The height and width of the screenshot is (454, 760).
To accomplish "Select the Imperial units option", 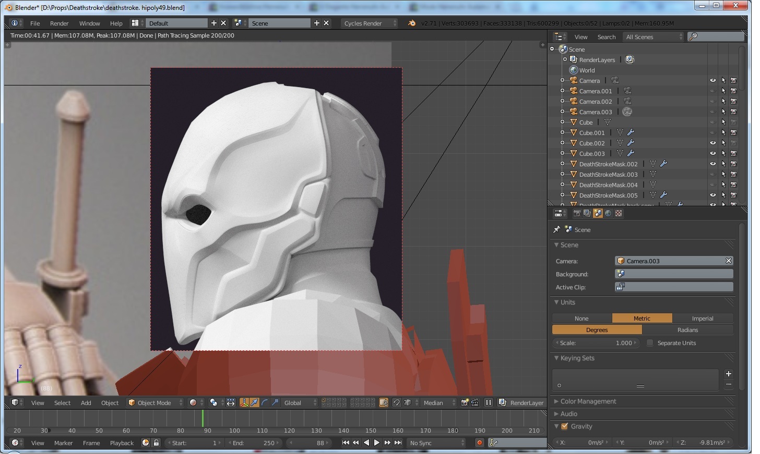I will pos(703,318).
